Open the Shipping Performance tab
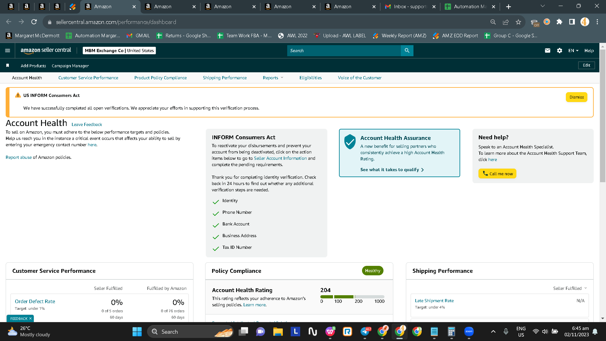 click(x=225, y=78)
